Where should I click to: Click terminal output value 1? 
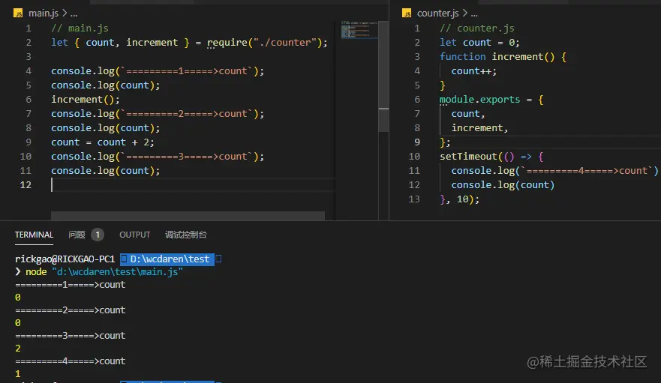[18, 374]
